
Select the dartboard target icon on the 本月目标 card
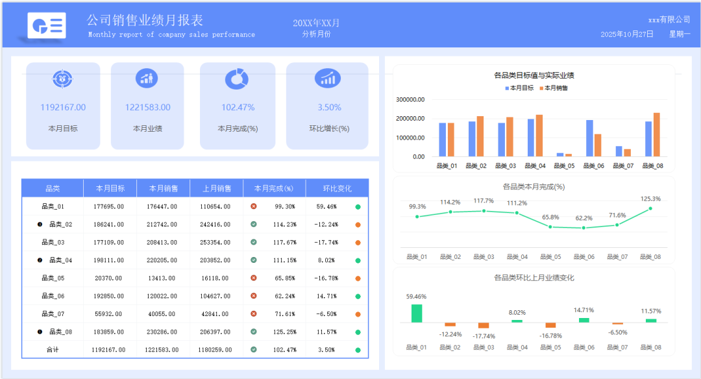pyautogui.click(x=63, y=78)
